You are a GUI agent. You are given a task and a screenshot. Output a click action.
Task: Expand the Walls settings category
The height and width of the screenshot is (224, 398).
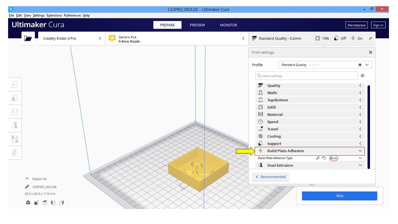point(310,93)
